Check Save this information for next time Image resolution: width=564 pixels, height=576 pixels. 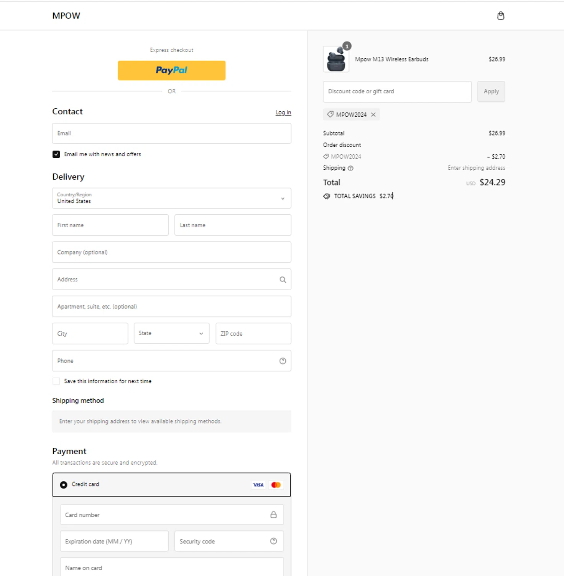[x=56, y=381]
